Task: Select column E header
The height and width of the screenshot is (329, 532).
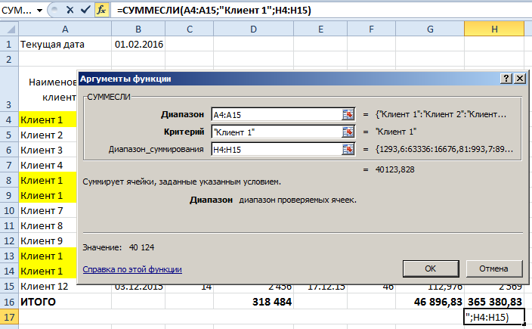Action: [320, 29]
